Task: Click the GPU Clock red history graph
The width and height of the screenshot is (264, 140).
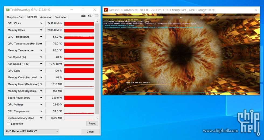Action: coord(79,23)
